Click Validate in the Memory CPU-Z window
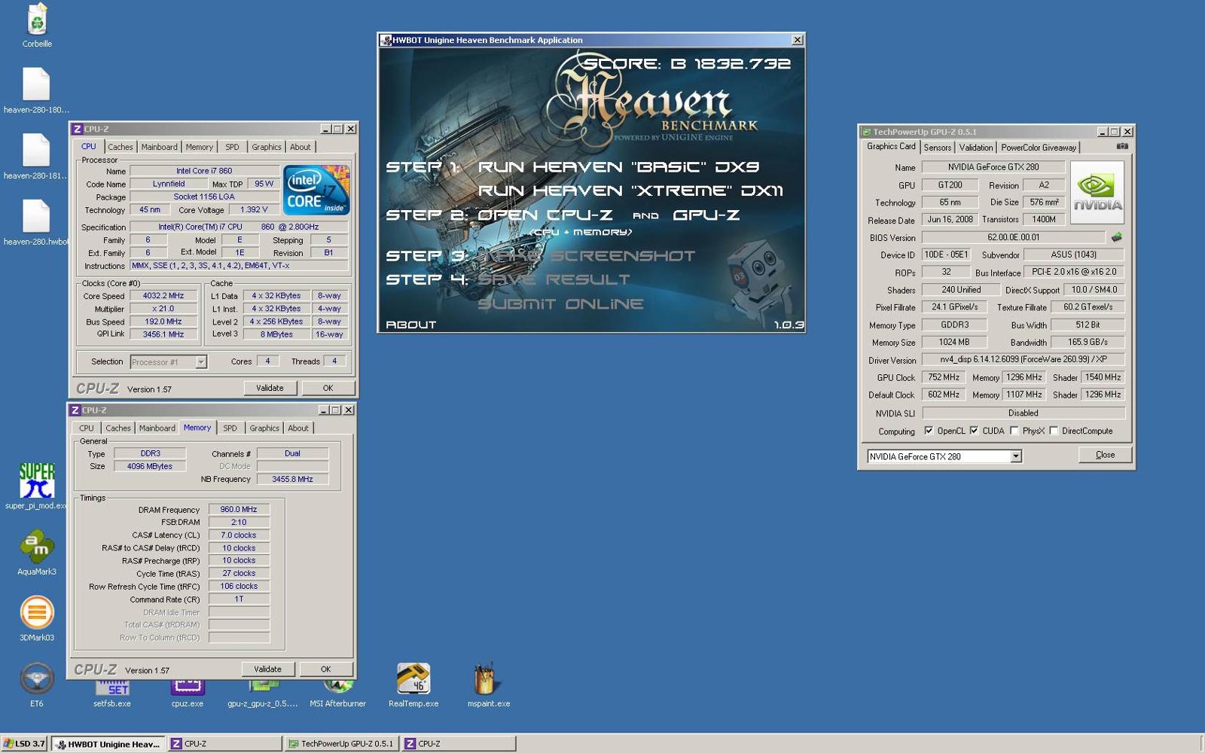The height and width of the screenshot is (753, 1205). pyautogui.click(x=267, y=669)
